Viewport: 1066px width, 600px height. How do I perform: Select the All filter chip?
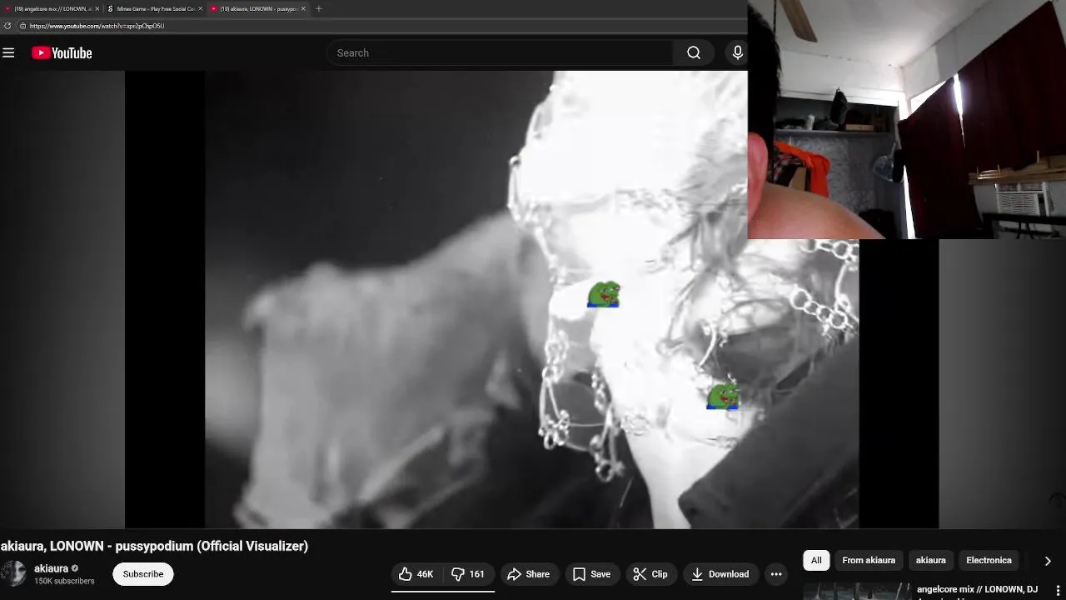point(816,560)
